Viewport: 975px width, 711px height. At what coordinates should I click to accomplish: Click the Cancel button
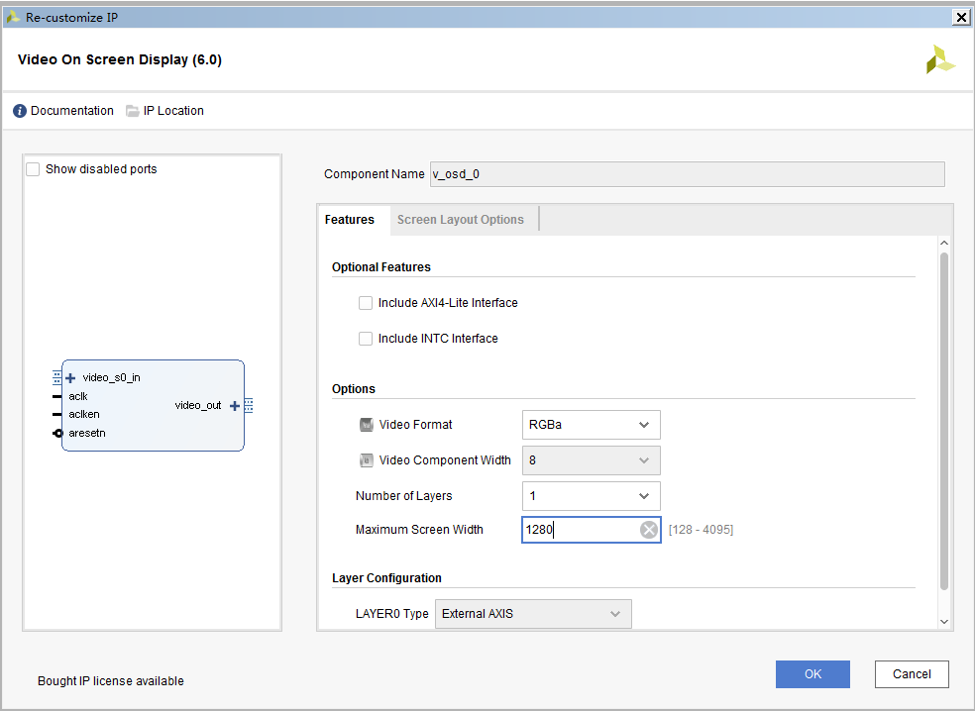coord(912,674)
